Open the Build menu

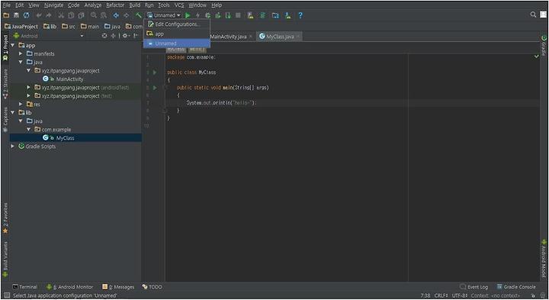coord(135,5)
